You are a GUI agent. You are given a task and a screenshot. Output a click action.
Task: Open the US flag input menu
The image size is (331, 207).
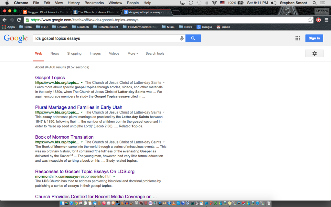[222, 3]
